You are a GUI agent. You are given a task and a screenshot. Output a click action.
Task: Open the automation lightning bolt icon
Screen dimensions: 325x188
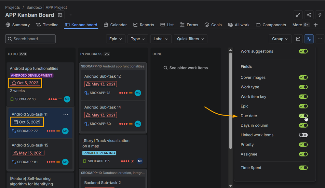coord(320,15)
